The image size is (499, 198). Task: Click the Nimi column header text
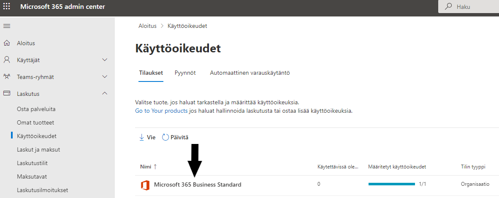pyautogui.click(x=146, y=167)
